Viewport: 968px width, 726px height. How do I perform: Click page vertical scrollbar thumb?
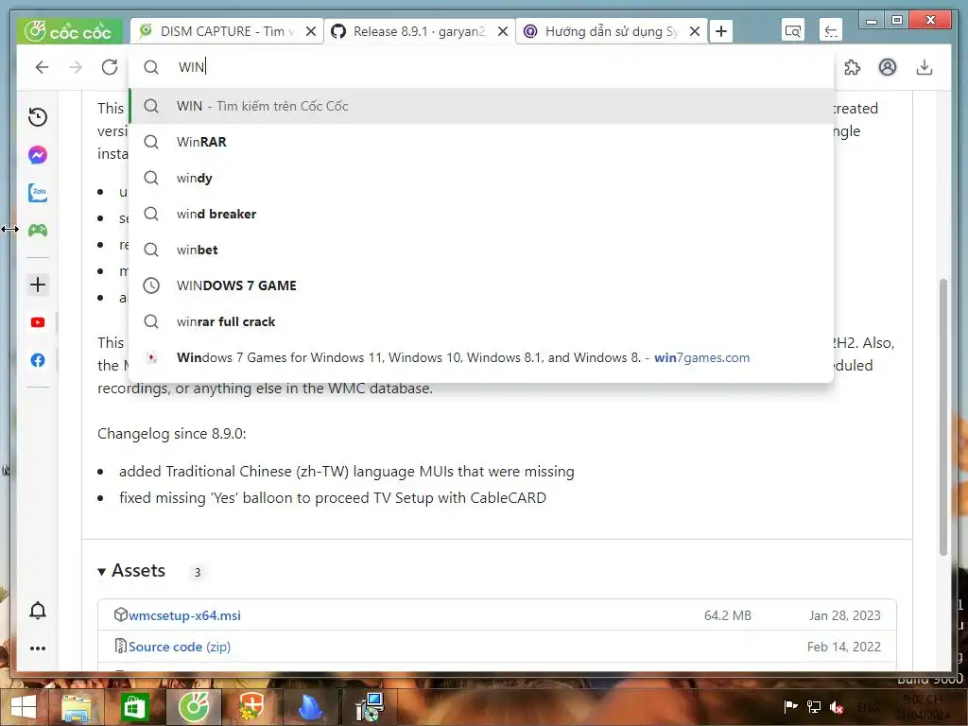pos(942,417)
